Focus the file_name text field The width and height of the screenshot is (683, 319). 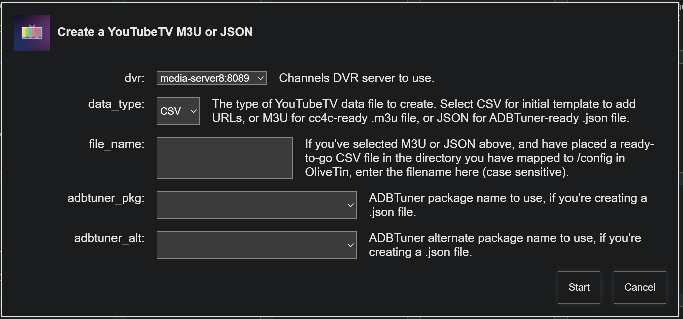pyautogui.click(x=225, y=158)
